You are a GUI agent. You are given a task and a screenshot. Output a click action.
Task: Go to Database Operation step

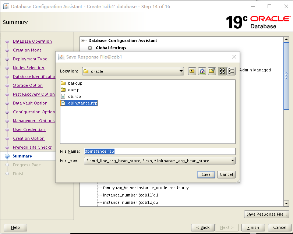click(32, 41)
